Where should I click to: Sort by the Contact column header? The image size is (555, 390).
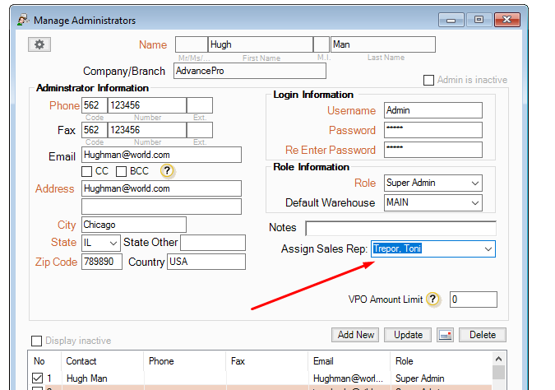pos(81,361)
